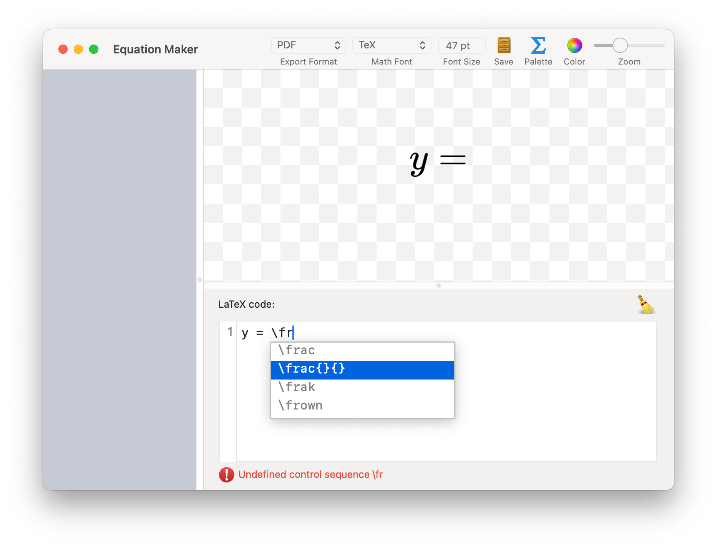The height and width of the screenshot is (547, 717).
Task: Click the Font Size field showing 47 pt
Action: tap(461, 45)
